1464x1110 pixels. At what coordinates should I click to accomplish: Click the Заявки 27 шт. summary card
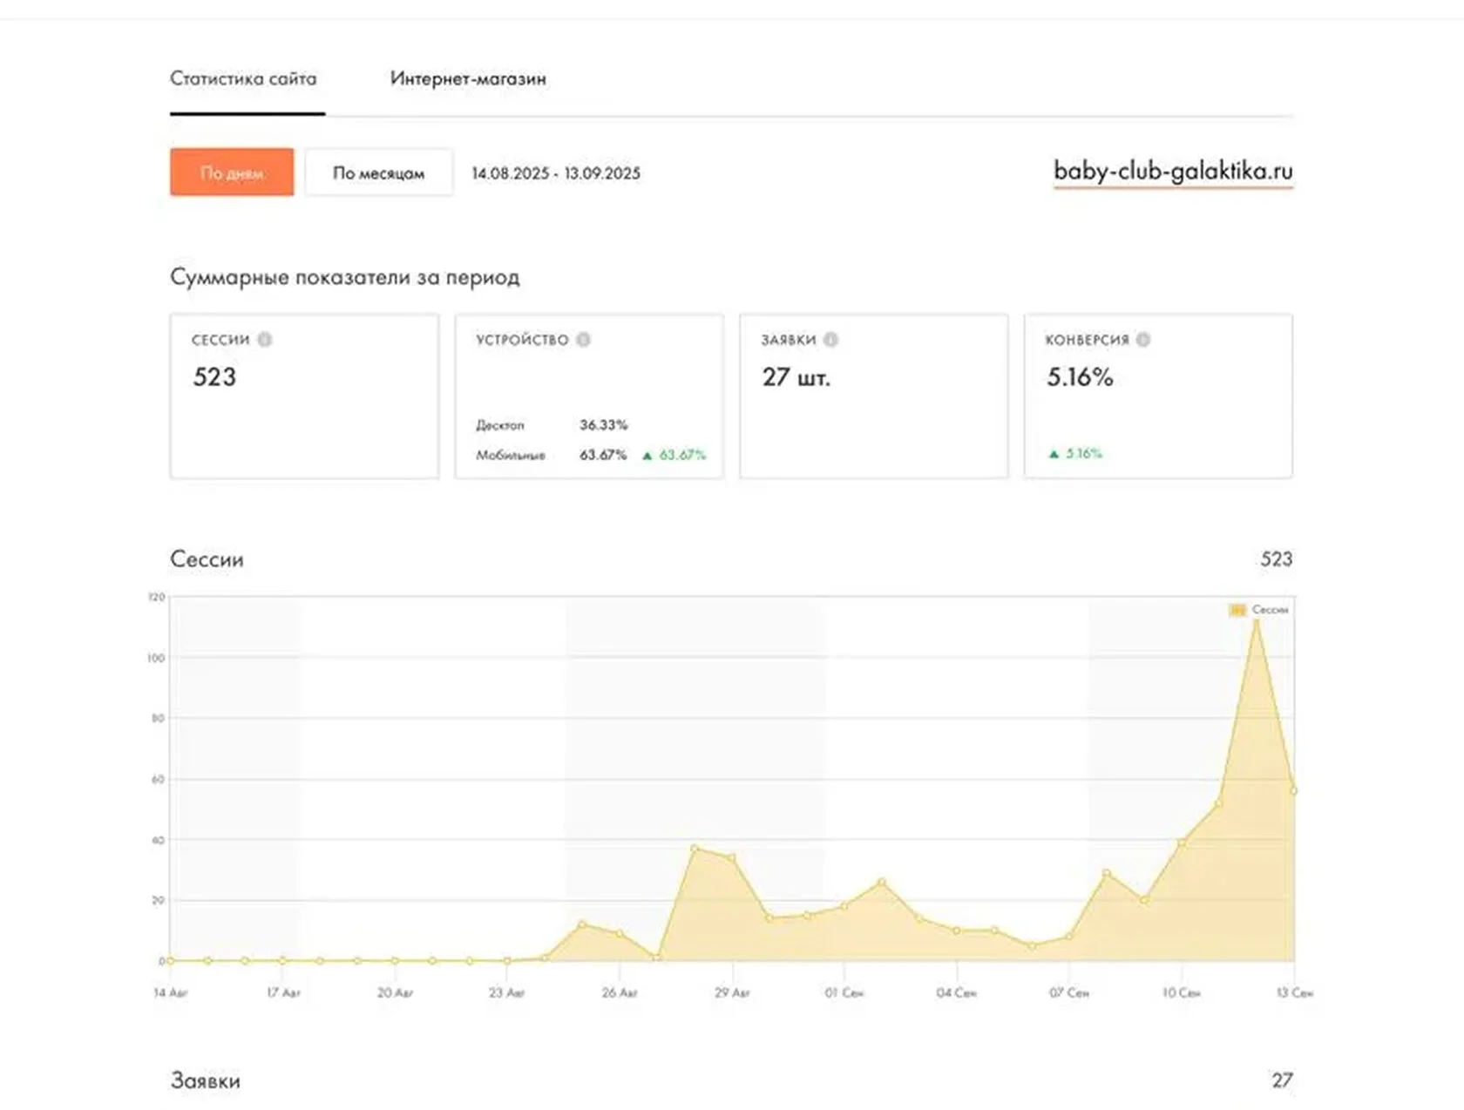pyautogui.click(x=874, y=396)
